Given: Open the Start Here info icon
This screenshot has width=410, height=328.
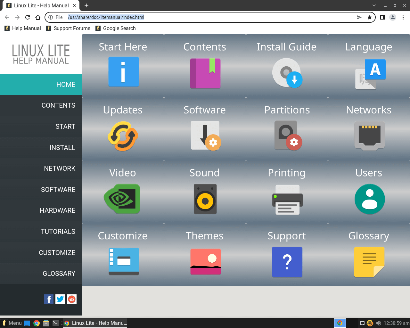Looking at the screenshot, I should point(123,72).
